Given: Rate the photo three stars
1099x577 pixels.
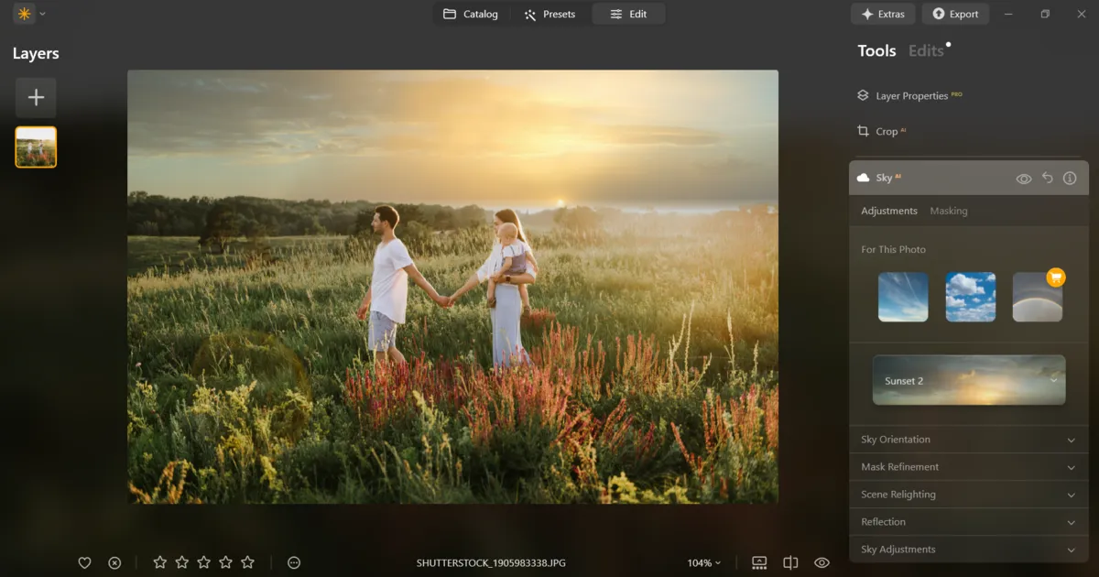Looking at the screenshot, I should tap(203, 562).
